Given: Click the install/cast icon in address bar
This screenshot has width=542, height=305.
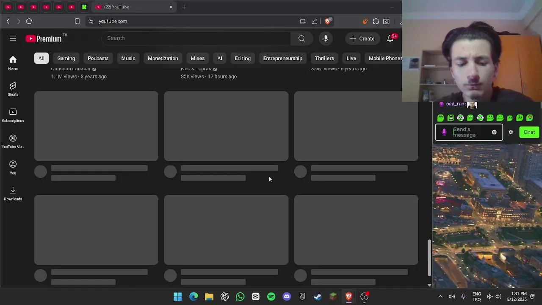Looking at the screenshot, I should coord(303,21).
